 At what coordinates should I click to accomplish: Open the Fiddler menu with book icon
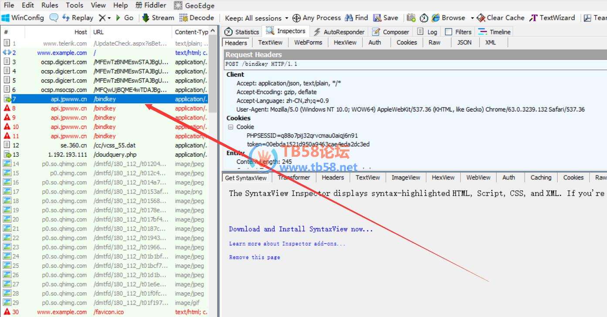pos(151,5)
